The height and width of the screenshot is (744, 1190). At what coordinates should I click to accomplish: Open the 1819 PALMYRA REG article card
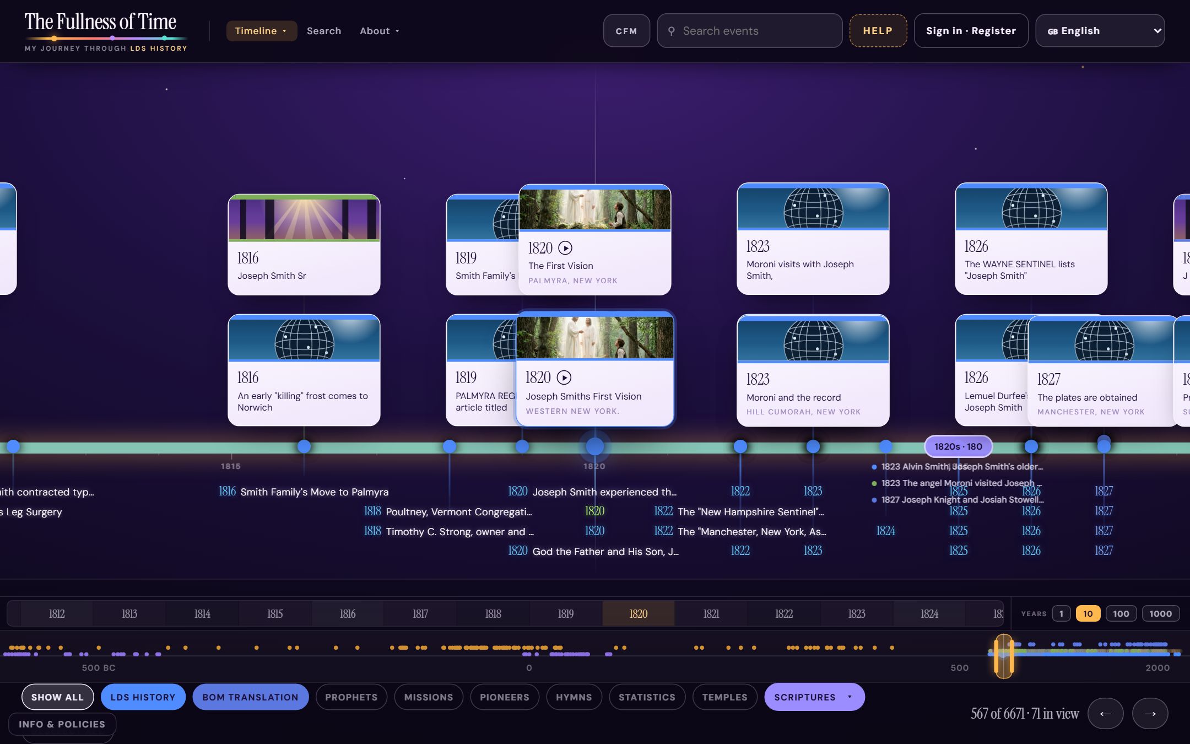(481, 370)
